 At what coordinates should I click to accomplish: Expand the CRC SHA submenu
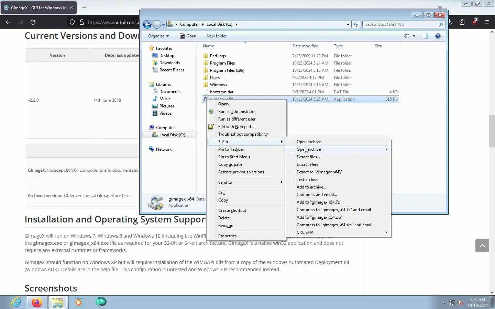pos(338,232)
